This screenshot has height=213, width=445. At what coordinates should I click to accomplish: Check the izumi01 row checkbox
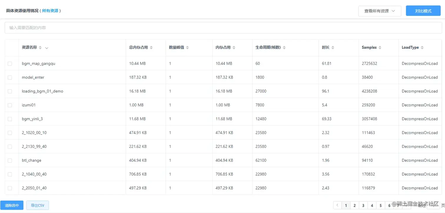click(10, 105)
